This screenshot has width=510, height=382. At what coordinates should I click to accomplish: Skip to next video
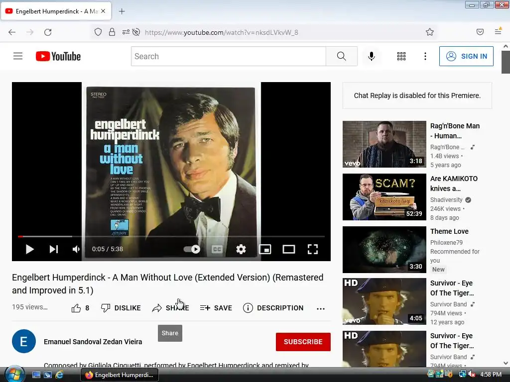pyautogui.click(x=54, y=249)
